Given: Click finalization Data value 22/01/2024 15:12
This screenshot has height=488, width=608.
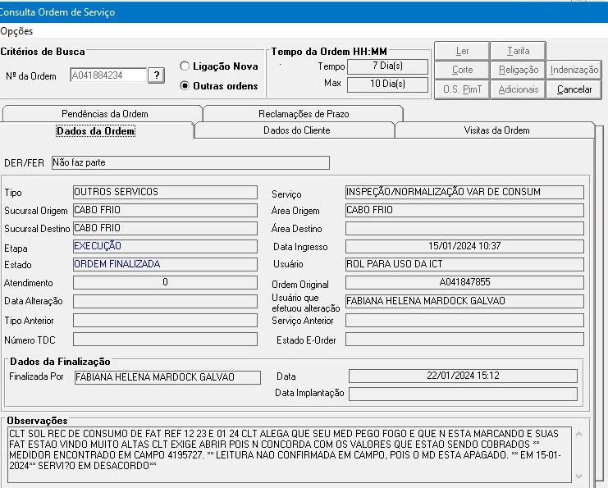Looking at the screenshot, I should (463, 376).
